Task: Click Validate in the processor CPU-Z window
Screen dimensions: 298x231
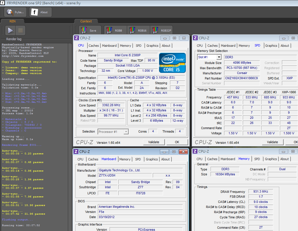Action: [154, 142]
